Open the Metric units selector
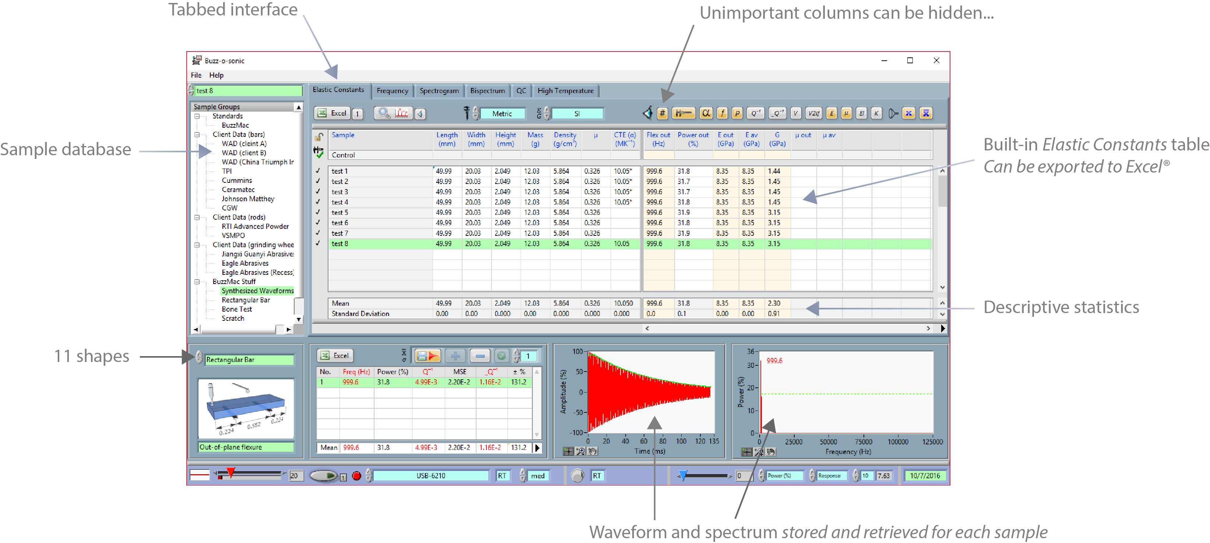Image resolution: width=1210 pixels, height=543 pixels. point(502,114)
